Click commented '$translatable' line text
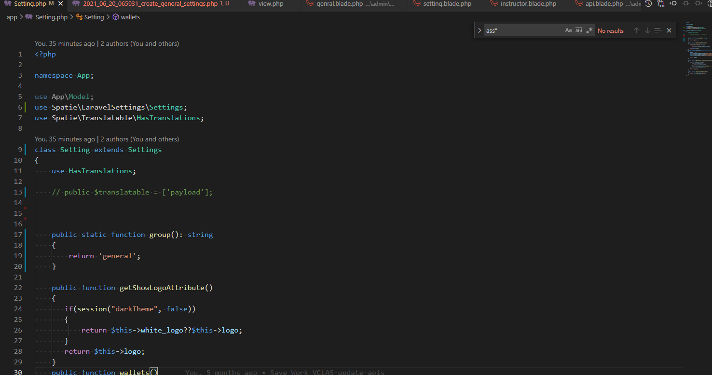This screenshot has width=712, height=375. [132, 192]
